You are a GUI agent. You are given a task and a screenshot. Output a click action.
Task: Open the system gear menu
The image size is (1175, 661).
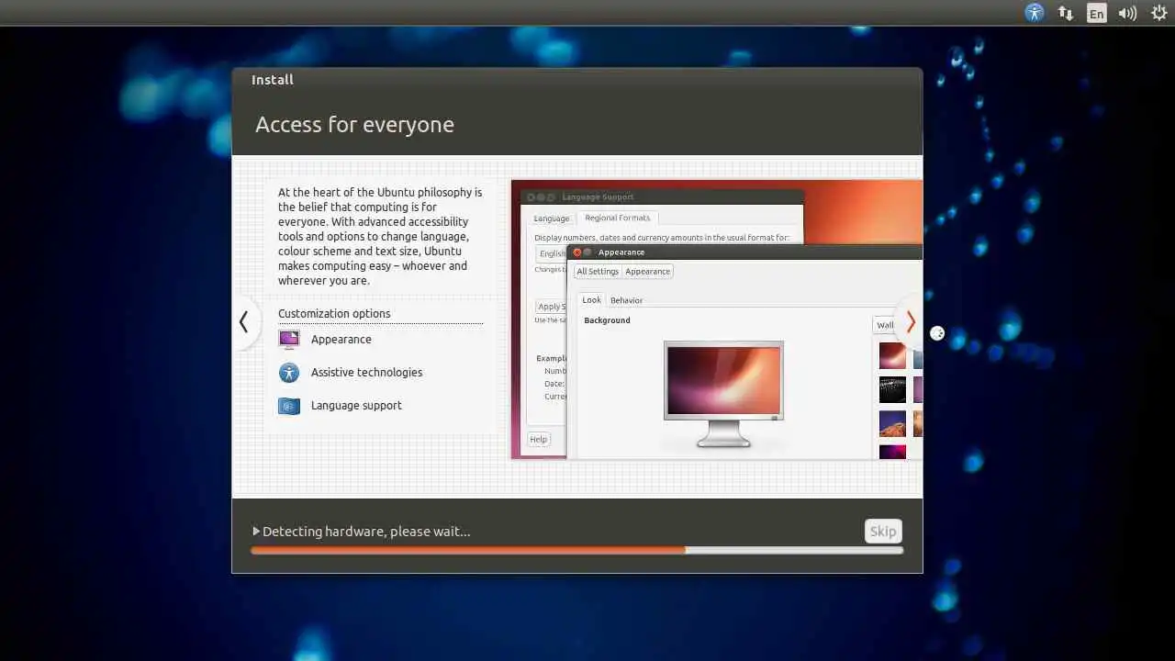pos(1158,13)
